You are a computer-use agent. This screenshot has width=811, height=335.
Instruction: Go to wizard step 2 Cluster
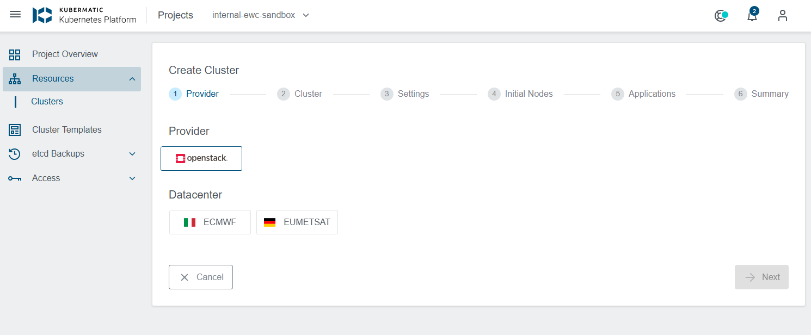299,94
